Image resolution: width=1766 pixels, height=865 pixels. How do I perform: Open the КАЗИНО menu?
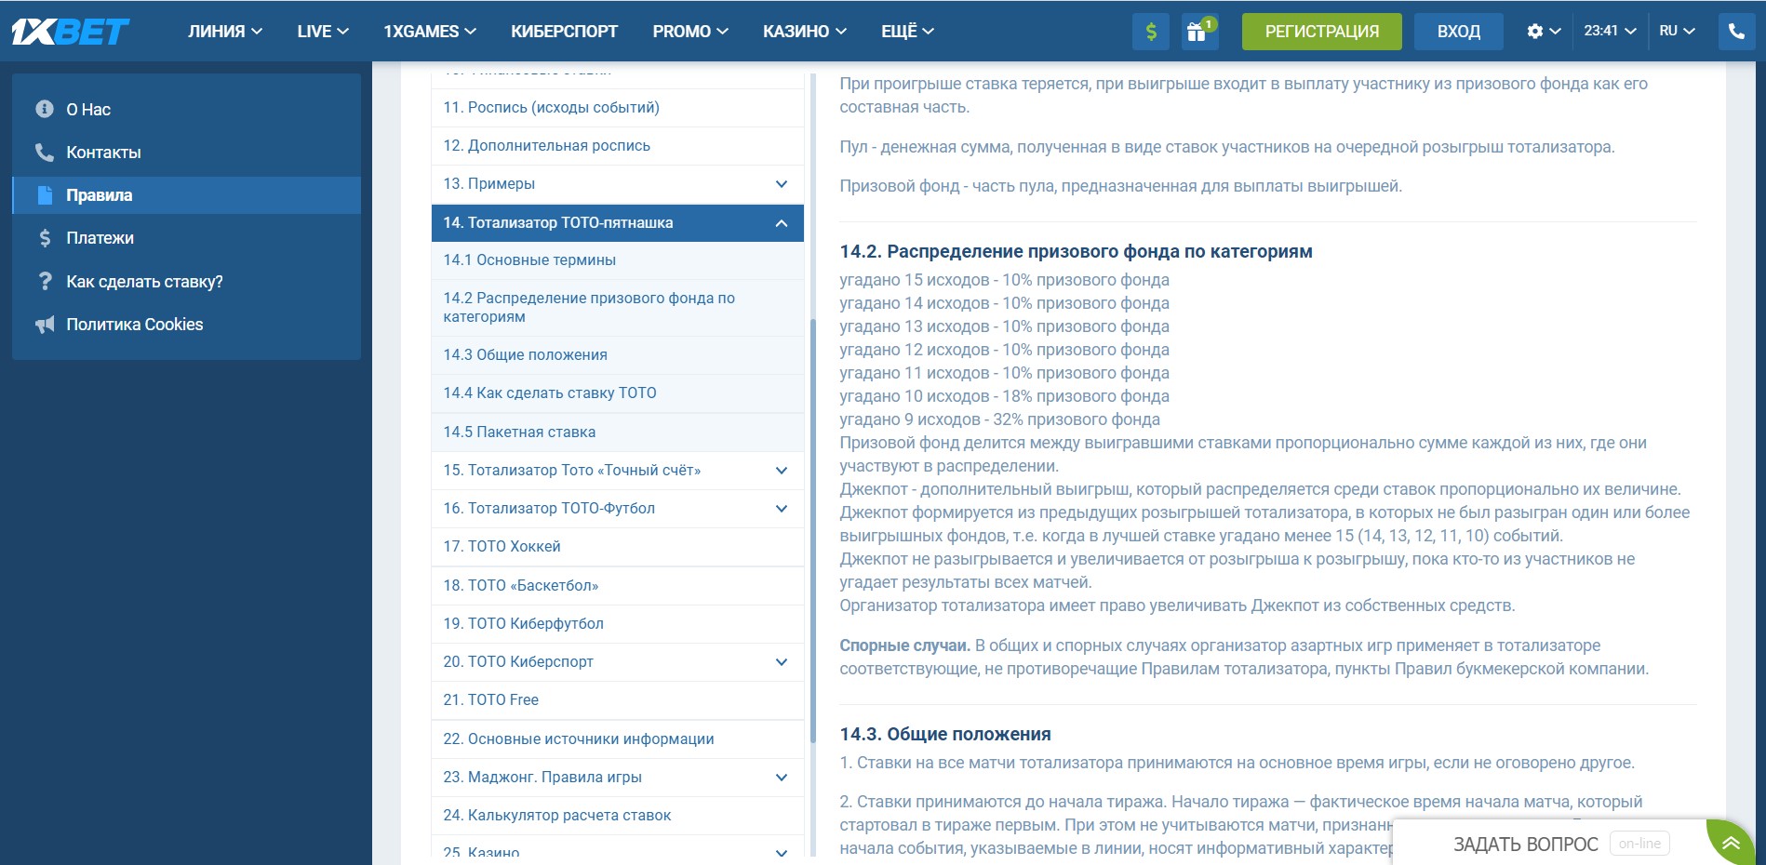[x=805, y=32]
